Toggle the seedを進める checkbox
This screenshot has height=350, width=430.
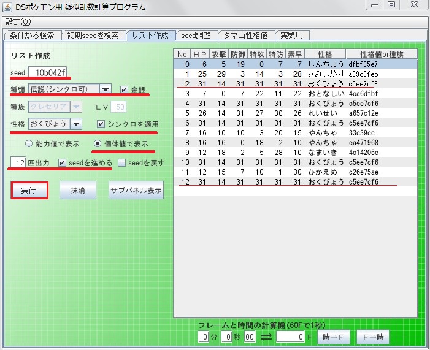[x=62, y=163]
